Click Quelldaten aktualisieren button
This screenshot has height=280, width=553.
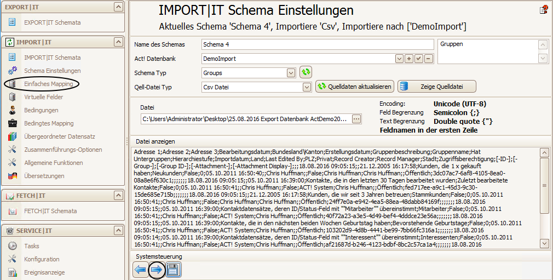(355, 87)
